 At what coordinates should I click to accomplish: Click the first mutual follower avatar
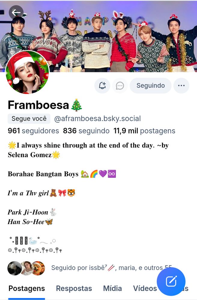click(x=14, y=268)
